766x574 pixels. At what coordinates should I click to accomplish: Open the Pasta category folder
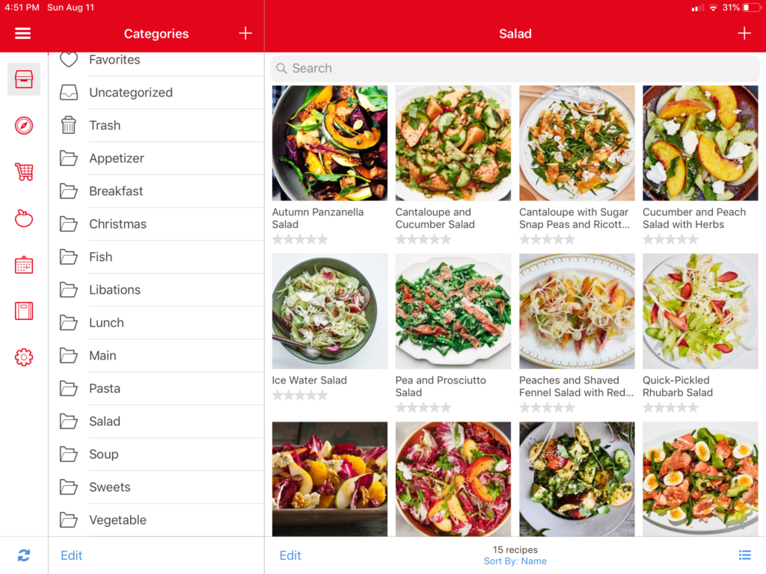[x=105, y=389]
